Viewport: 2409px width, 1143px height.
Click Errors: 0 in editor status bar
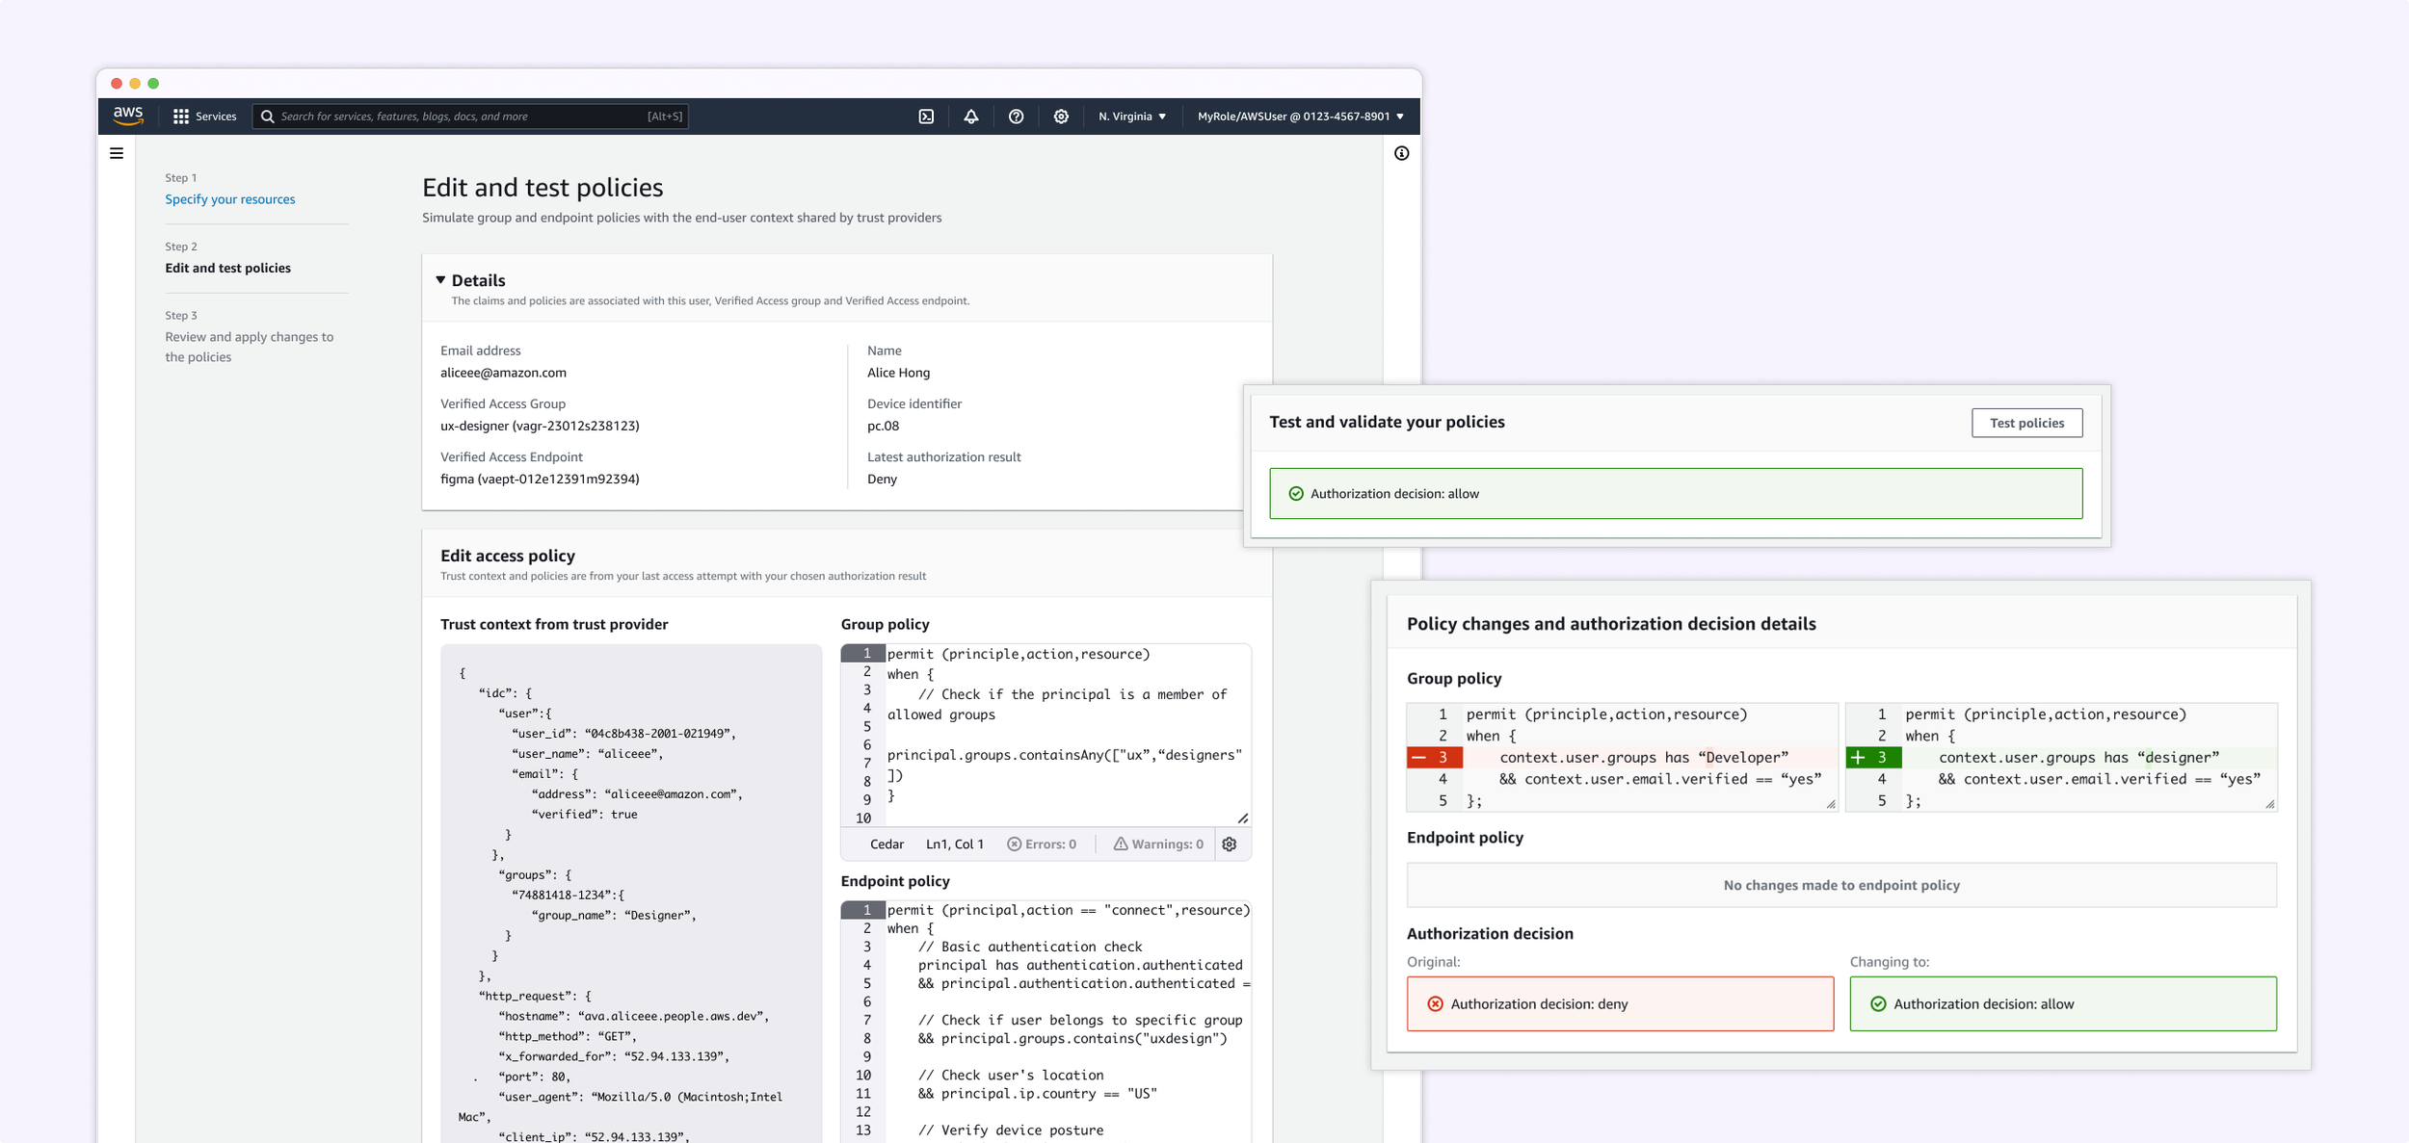(x=1042, y=844)
